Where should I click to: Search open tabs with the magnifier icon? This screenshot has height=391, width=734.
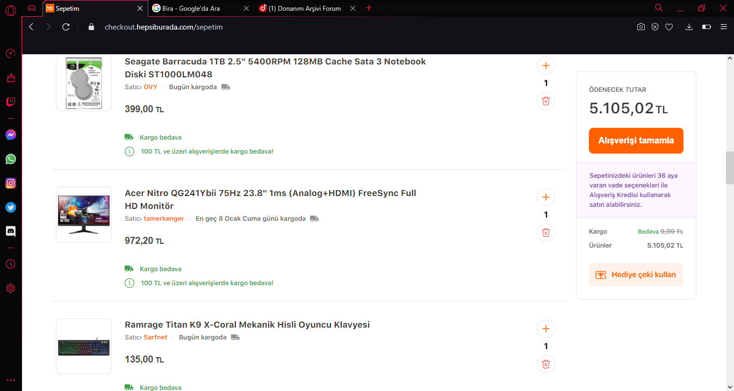659,8
